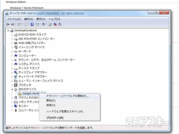Image resolution: width=179 pixels, height=134 pixels.
Task: Select the イメージング デバイス tree row
Action: click(x=31, y=47)
